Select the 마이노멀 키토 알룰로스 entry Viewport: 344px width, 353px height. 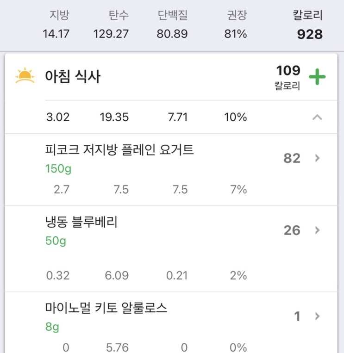106,308
